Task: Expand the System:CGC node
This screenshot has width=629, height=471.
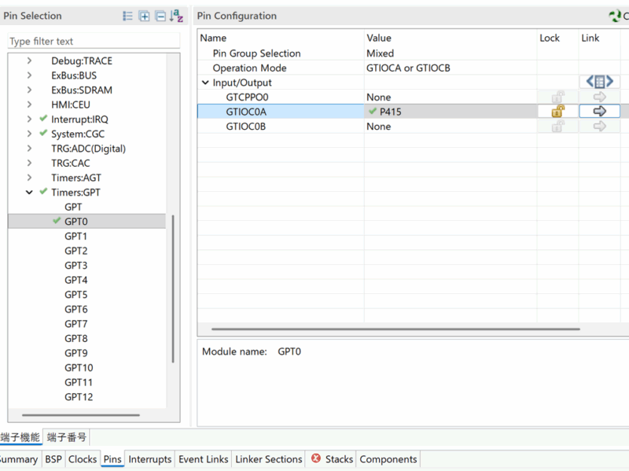Action: click(29, 134)
